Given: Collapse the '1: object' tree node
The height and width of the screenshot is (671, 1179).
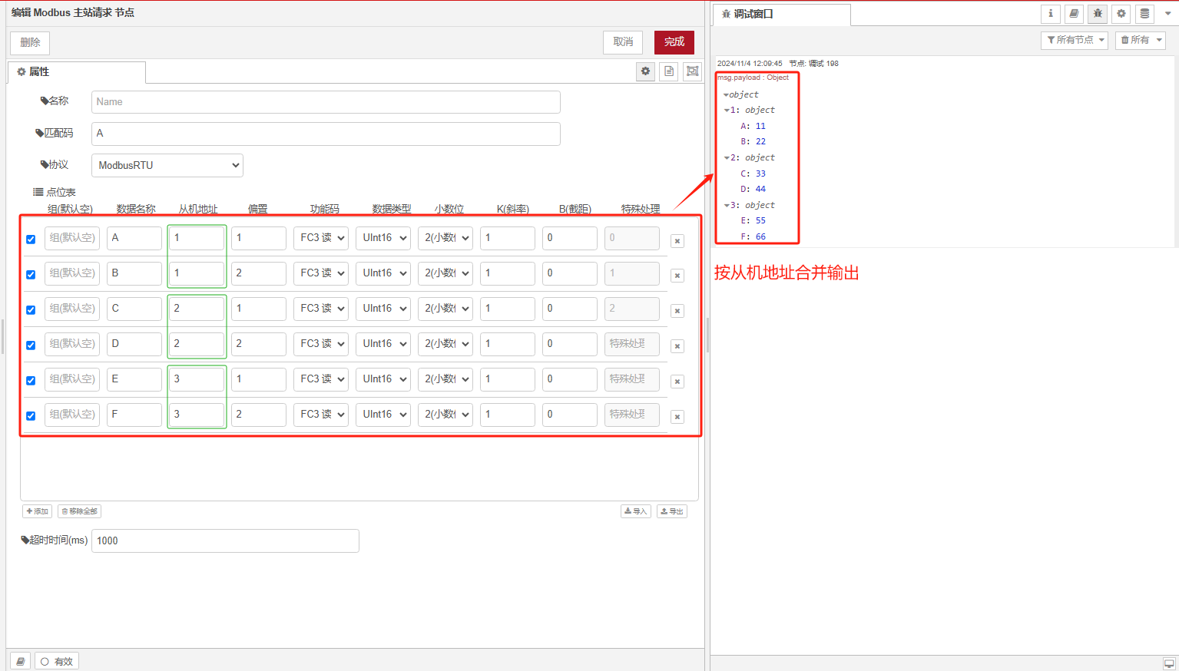Looking at the screenshot, I should tap(727, 111).
